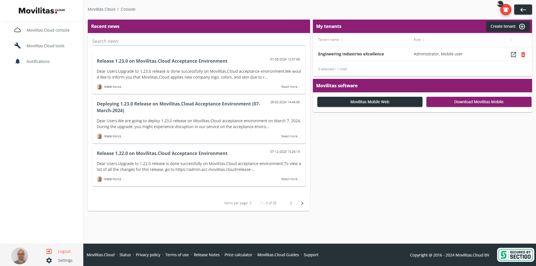Click the back arrow button
Image resolution: width=536 pixels, height=266 pixels.
[523, 10]
